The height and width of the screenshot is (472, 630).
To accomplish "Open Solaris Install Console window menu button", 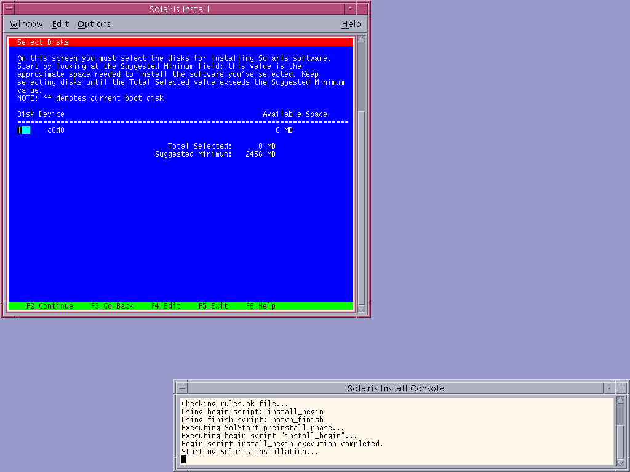I will pyautogui.click(x=182, y=388).
